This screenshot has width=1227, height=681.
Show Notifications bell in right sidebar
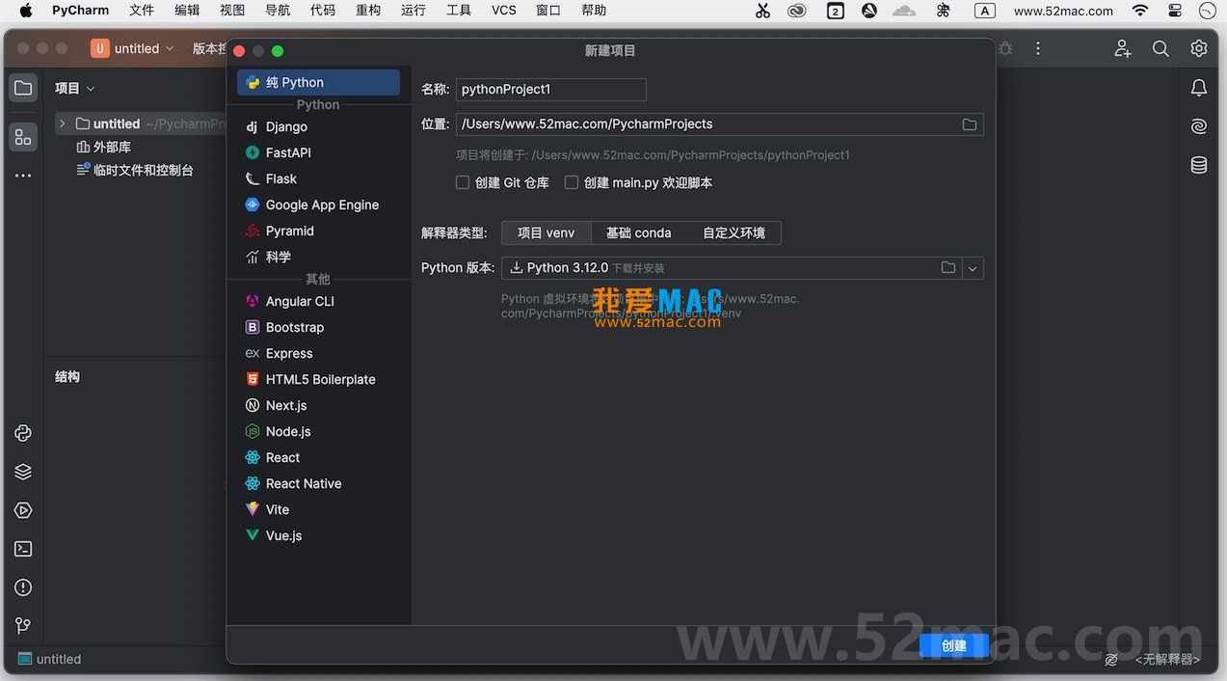pos(1199,88)
